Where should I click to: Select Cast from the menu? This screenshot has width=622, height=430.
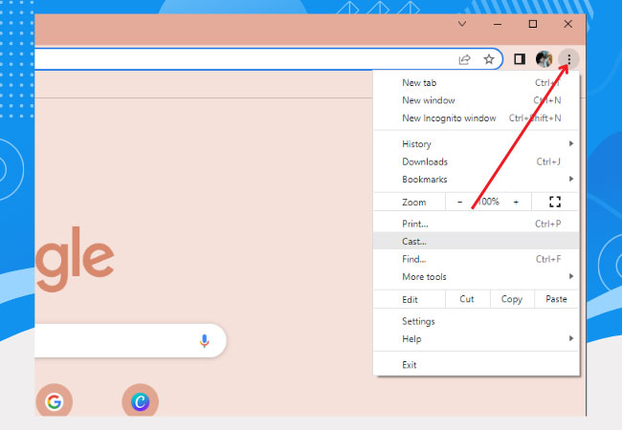coord(414,241)
